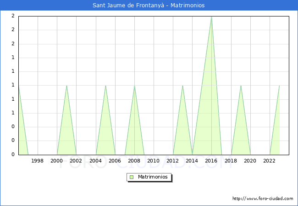Click the 2016 peak of the chart
This screenshot has width=298, height=206.
211,17
